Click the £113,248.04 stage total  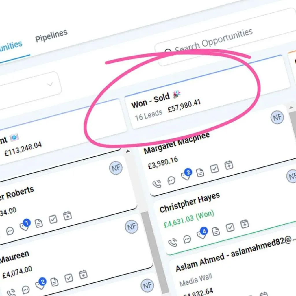pos(23,149)
